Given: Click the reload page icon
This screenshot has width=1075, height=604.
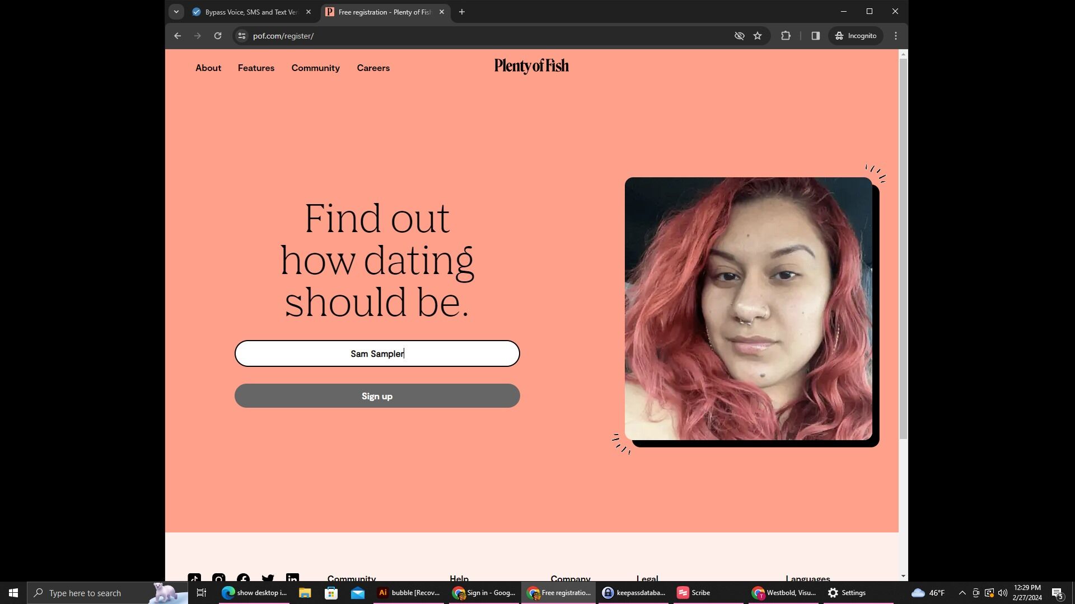Looking at the screenshot, I should tap(218, 36).
